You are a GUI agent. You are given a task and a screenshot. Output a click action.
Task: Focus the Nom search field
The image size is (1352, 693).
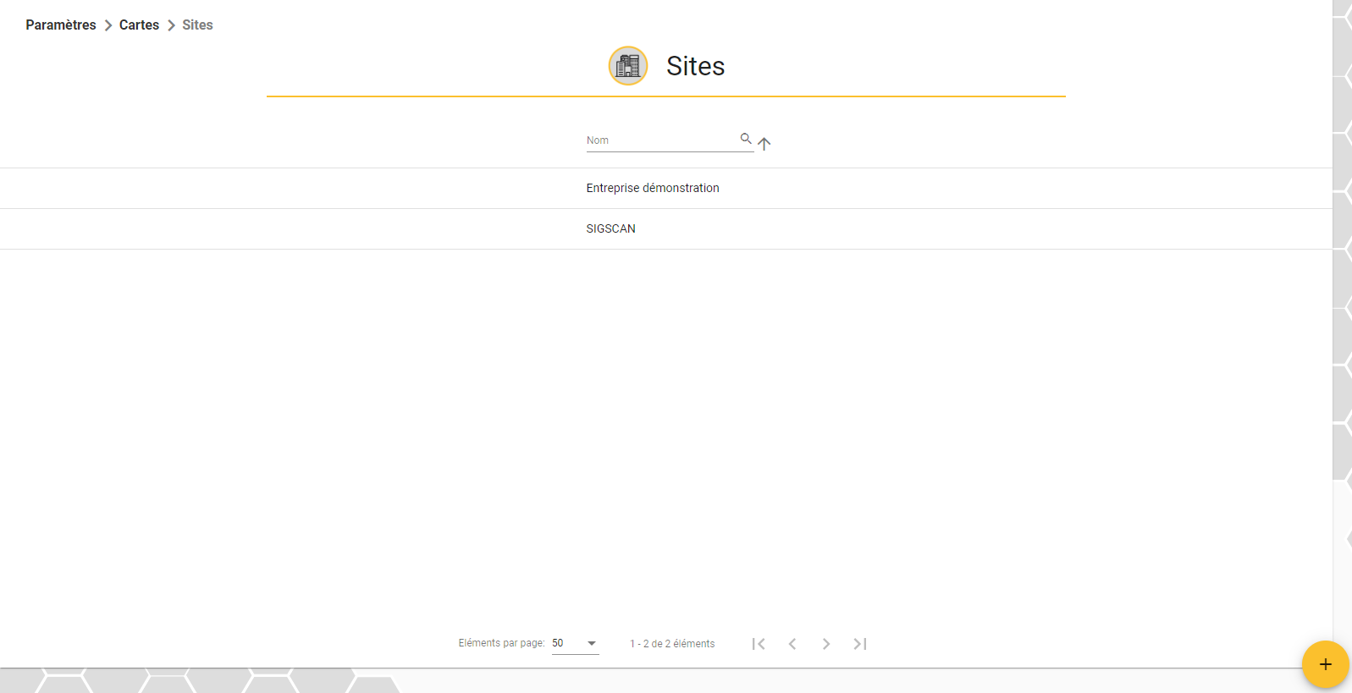click(x=662, y=140)
